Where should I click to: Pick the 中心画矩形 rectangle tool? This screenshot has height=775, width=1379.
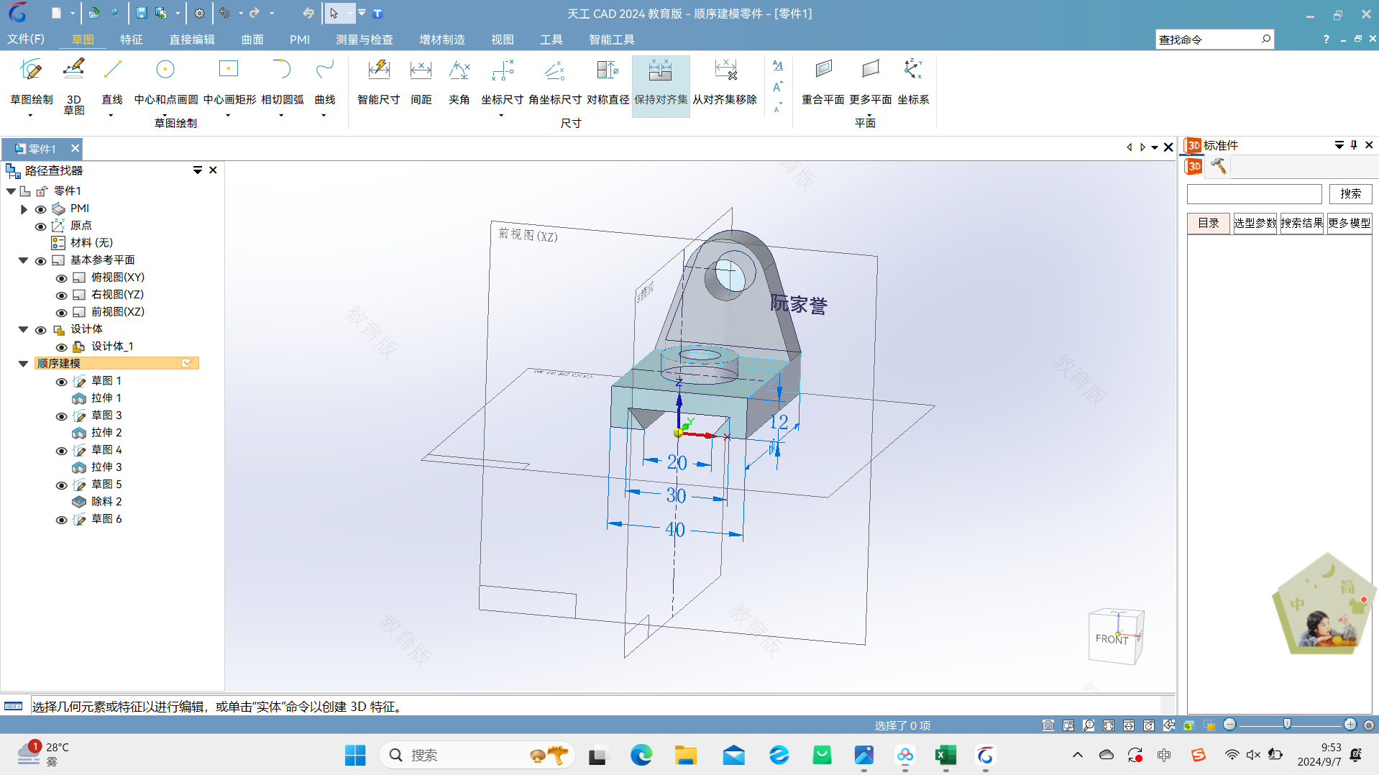[x=229, y=81]
